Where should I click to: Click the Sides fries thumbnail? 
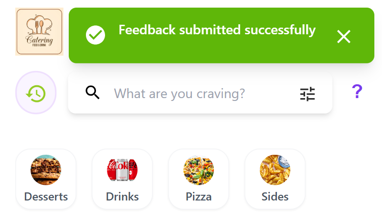pyautogui.click(x=275, y=170)
